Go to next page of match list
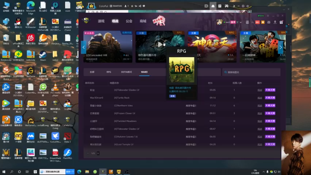Screen dimensions: 311x175 (98, 153)
